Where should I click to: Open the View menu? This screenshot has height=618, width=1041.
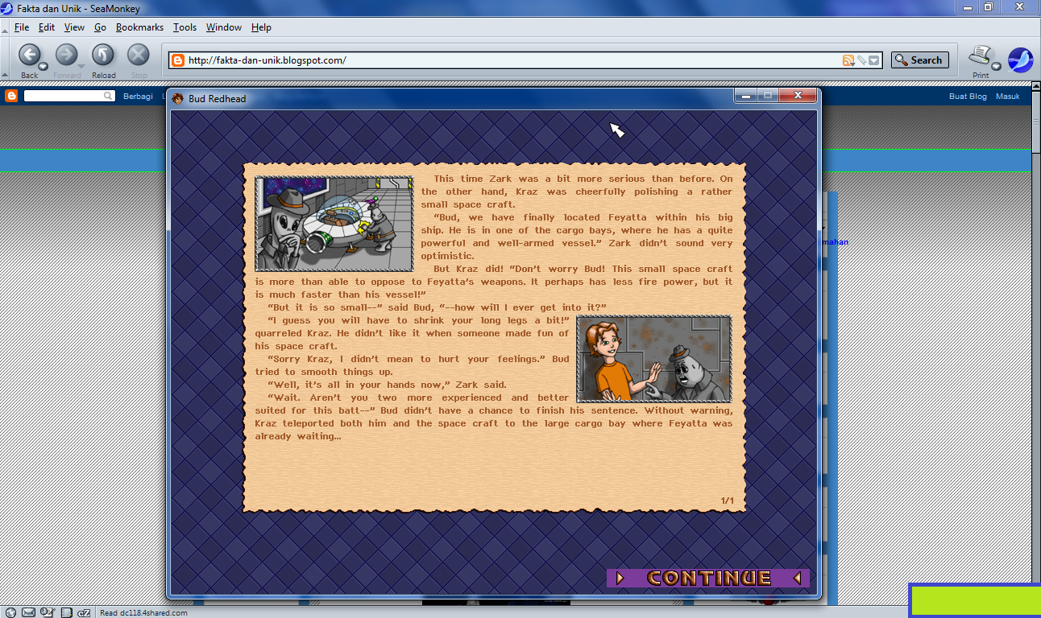pos(74,27)
